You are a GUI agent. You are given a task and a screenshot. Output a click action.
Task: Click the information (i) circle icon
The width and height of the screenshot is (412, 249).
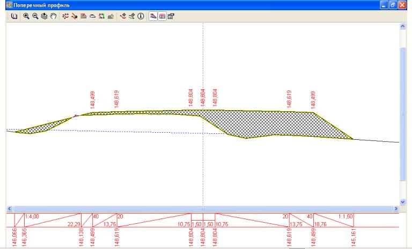(x=141, y=17)
